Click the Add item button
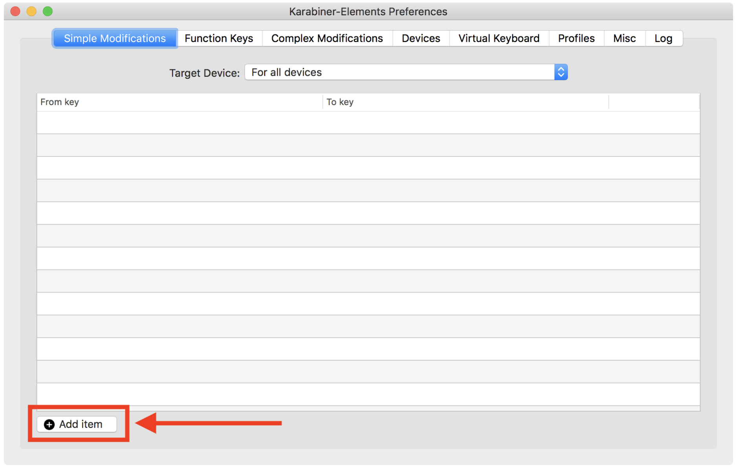 coord(77,424)
